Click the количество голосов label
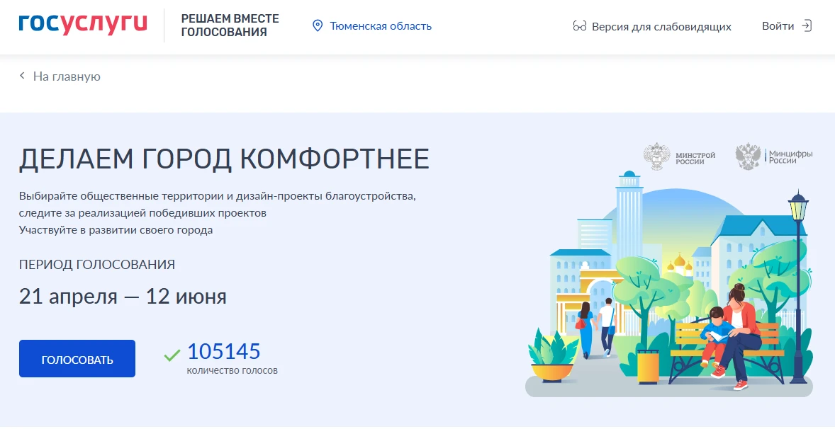Image resolution: width=835 pixels, height=429 pixels. point(232,370)
